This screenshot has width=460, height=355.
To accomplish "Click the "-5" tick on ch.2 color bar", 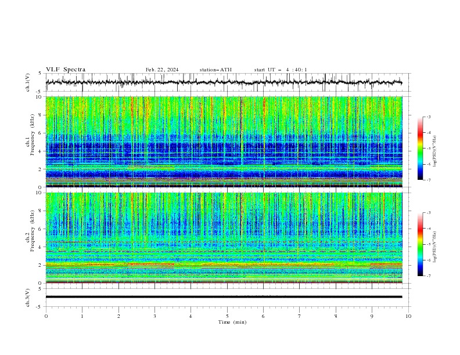I will pos(429,244).
